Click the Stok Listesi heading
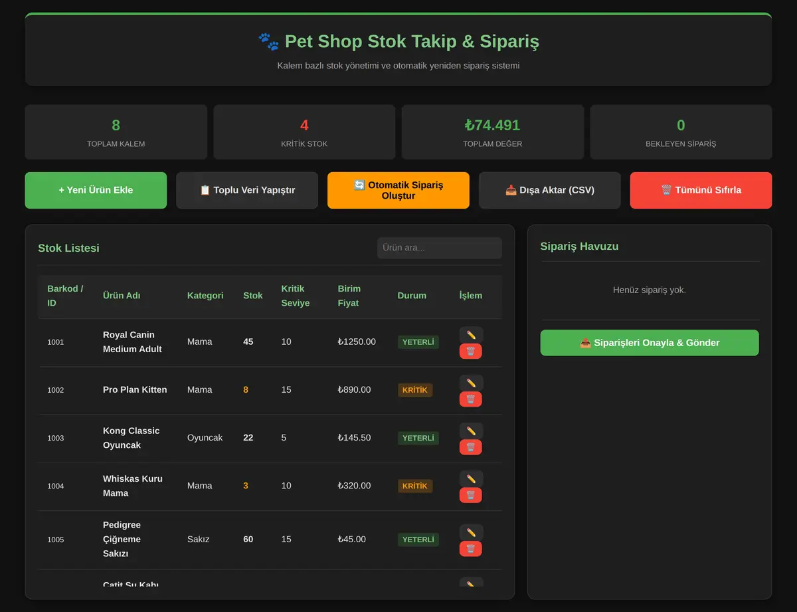 point(68,248)
